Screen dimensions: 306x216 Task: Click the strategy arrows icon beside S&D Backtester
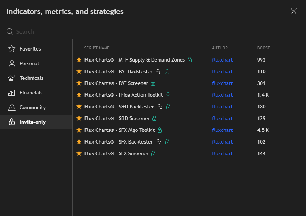(x=160, y=107)
